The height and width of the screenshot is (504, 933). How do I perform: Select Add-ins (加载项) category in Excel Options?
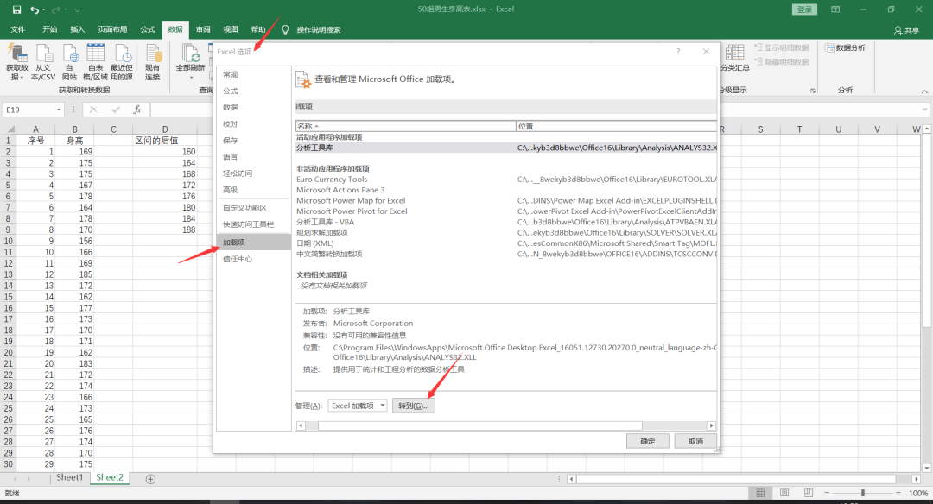tap(254, 242)
